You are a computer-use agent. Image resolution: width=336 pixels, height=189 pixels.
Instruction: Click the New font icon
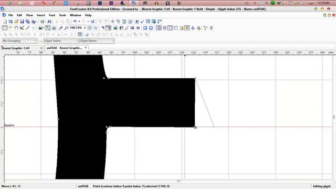tap(5, 22)
